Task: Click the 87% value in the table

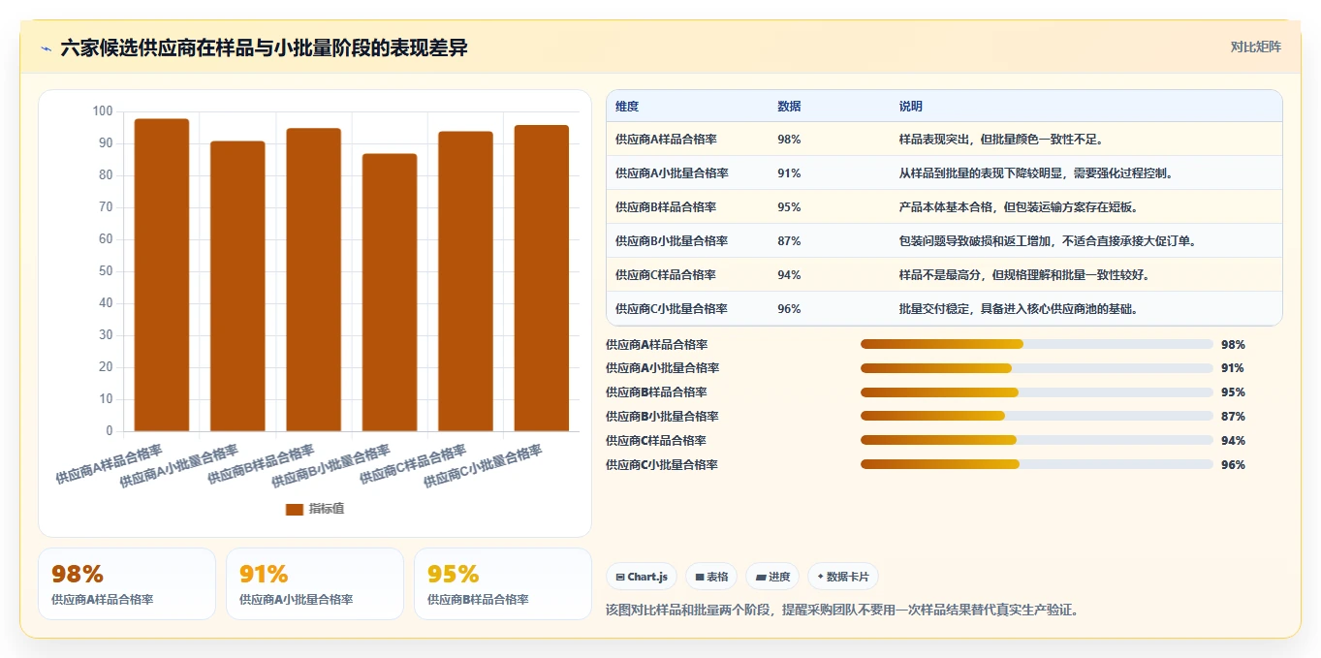Action: [789, 241]
